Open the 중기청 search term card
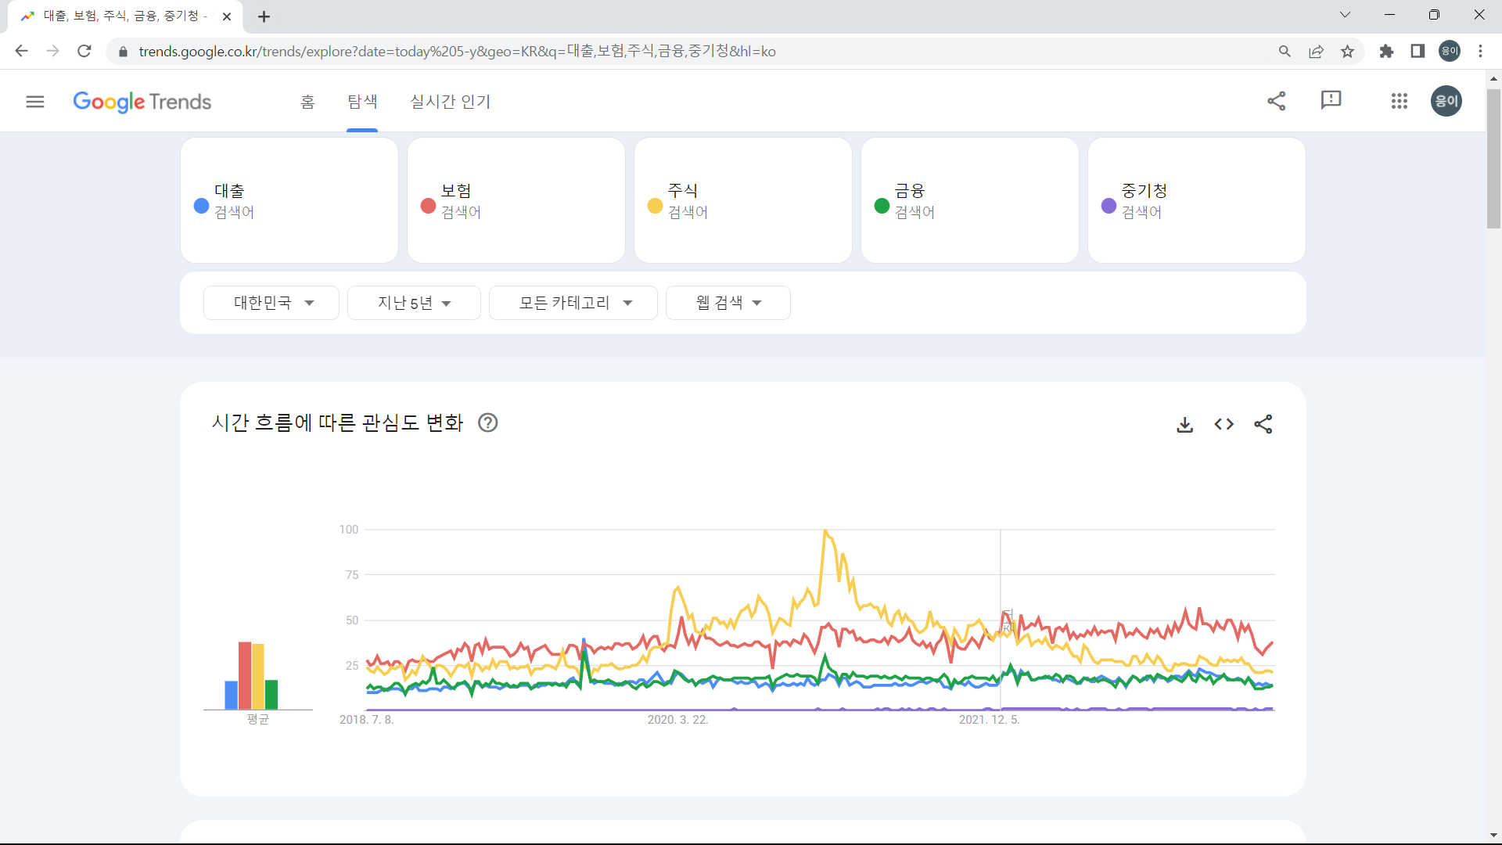 point(1196,200)
